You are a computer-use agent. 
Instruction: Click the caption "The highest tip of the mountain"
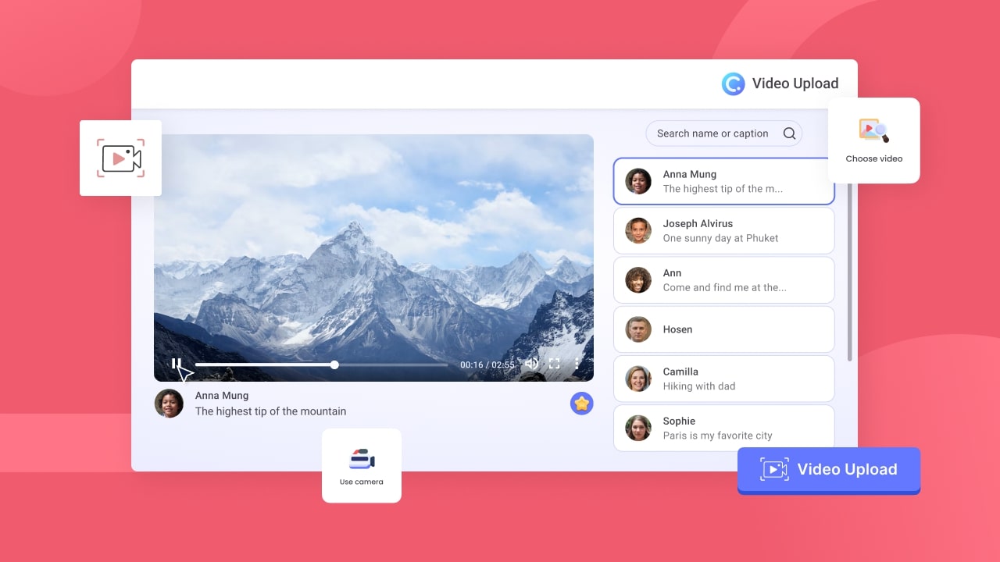(x=270, y=411)
